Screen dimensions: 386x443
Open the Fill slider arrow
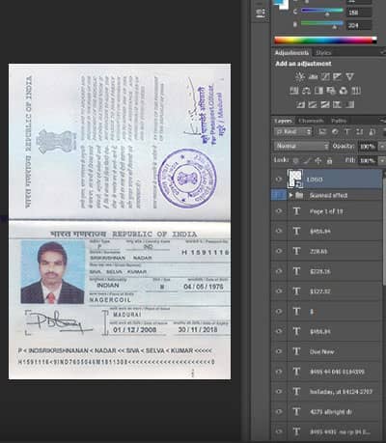click(x=382, y=160)
